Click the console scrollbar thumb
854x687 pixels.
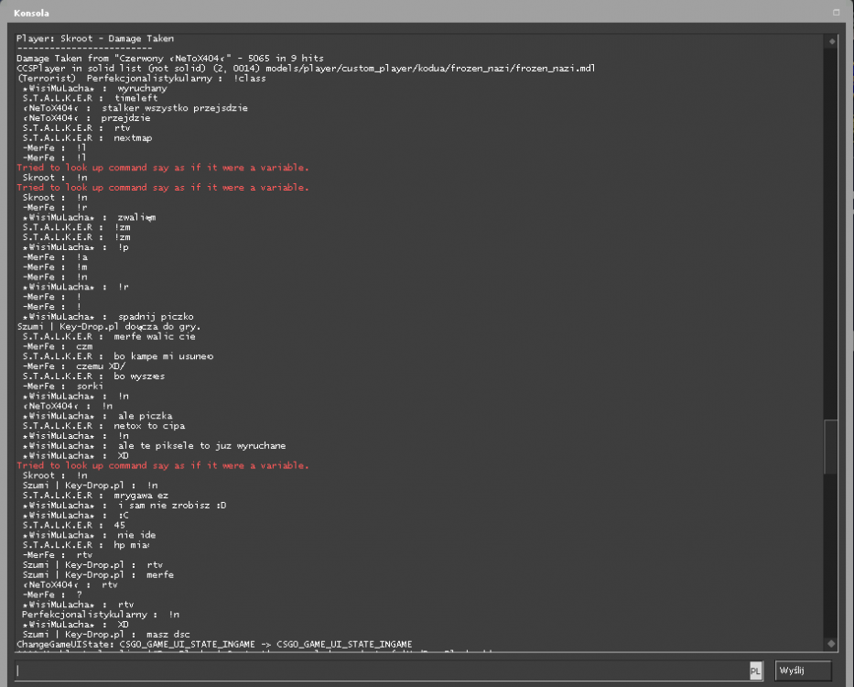(x=830, y=447)
